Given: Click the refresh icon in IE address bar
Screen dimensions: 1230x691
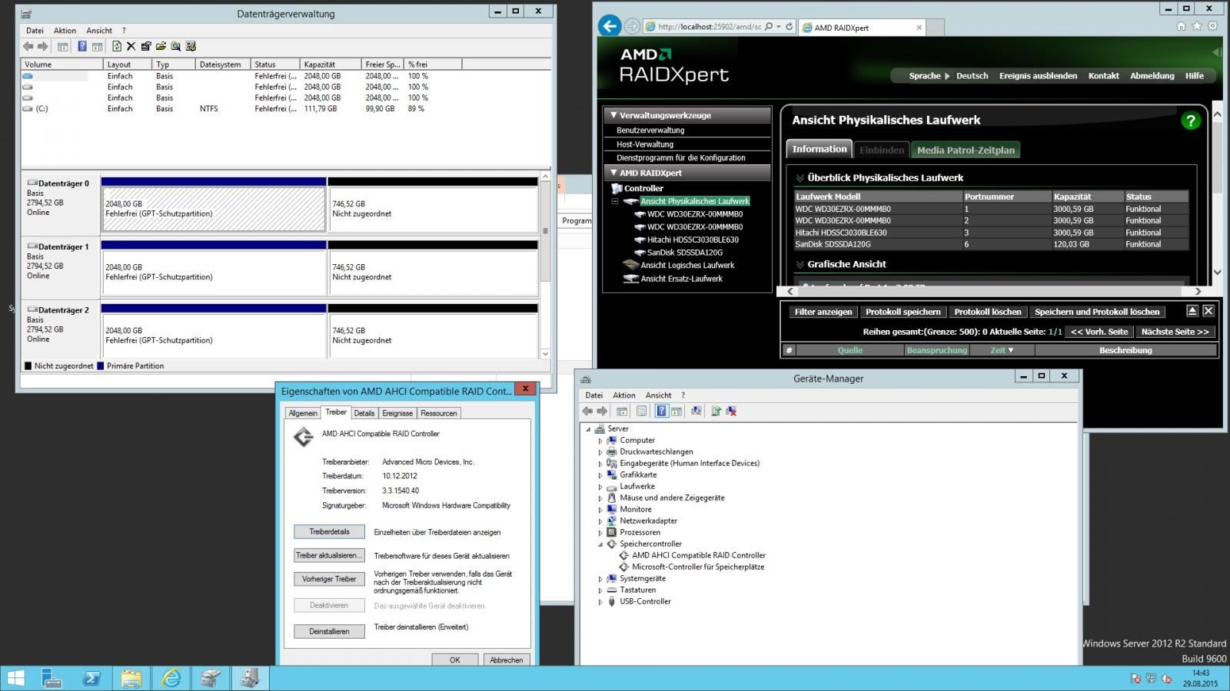Looking at the screenshot, I should (x=789, y=27).
